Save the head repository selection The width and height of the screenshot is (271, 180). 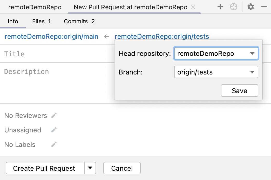[x=239, y=91]
